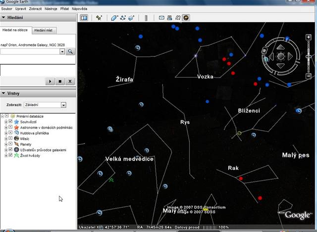Click the Souhvězdí layer star icon
The width and height of the screenshot is (317, 232).
(16, 122)
